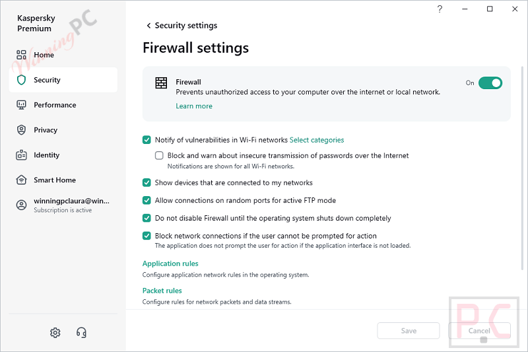Click the winningpclaura account email
528x352 pixels.
tap(71, 201)
